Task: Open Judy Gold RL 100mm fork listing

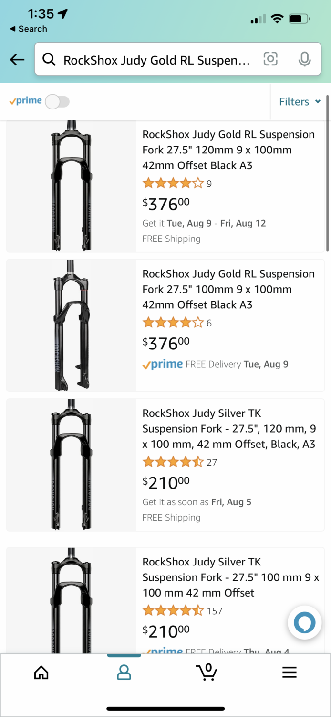Action: [x=228, y=289]
